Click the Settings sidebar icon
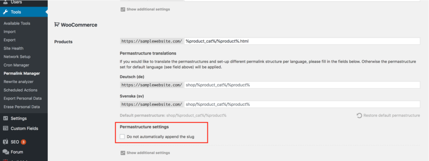This screenshot has width=429, height=161. click(5, 118)
